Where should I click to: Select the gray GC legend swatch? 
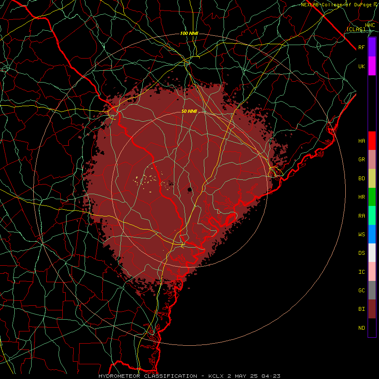372,290
